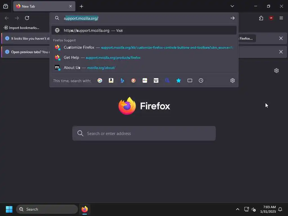Pick the eBay search shortcut

click(145, 80)
